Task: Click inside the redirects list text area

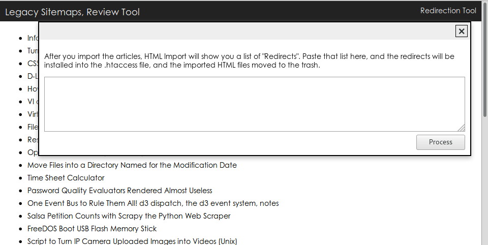Action: point(255,104)
